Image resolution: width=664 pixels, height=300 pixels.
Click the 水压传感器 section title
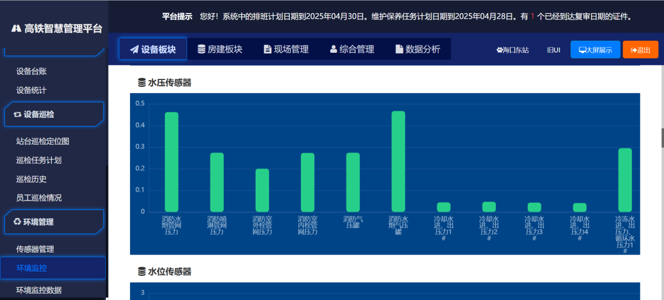click(170, 83)
